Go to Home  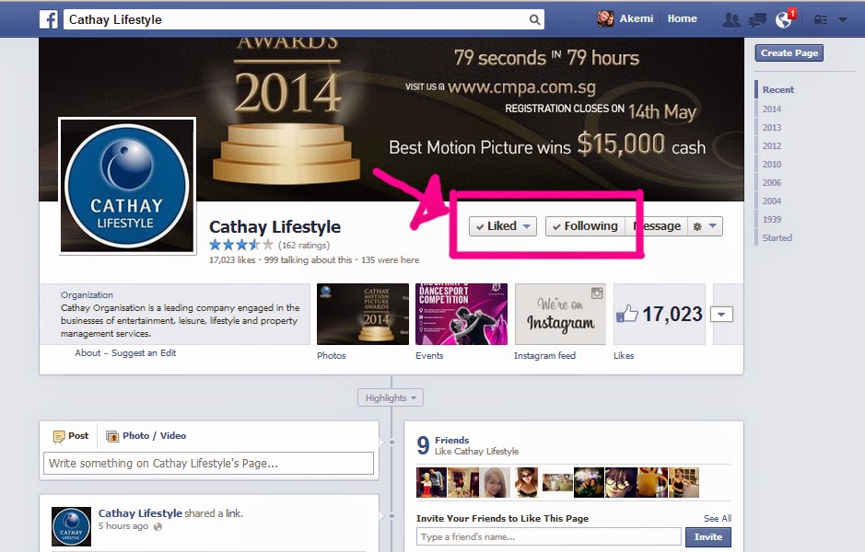click(682, 18)
